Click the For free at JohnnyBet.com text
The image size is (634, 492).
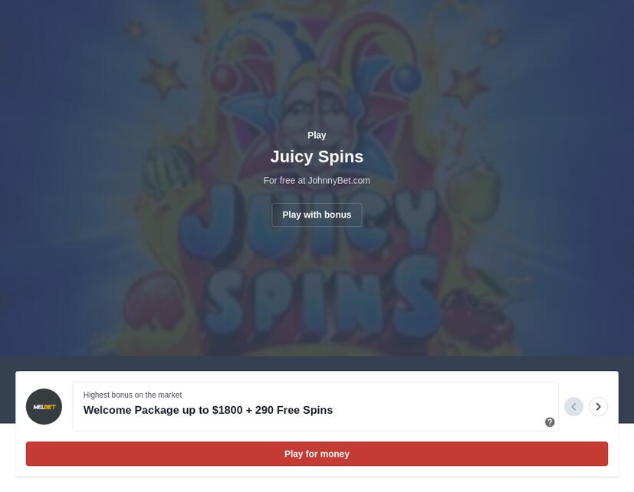click(317, 180)
